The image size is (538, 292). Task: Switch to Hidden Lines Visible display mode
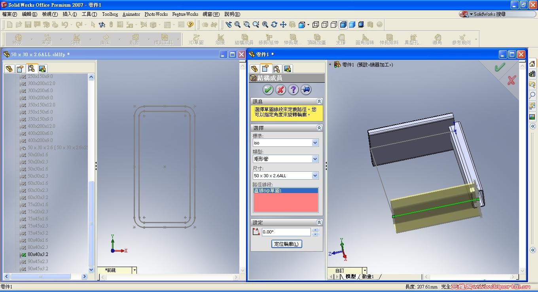325,25
